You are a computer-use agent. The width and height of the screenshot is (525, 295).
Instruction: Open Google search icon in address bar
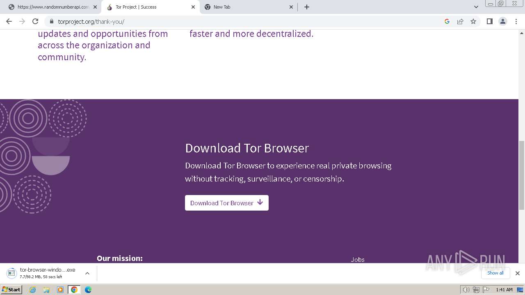click(447, 21)
